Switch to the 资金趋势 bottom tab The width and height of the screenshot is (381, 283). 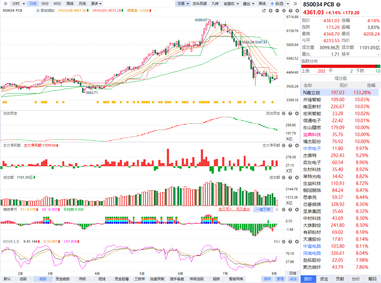tap(63, 279)
